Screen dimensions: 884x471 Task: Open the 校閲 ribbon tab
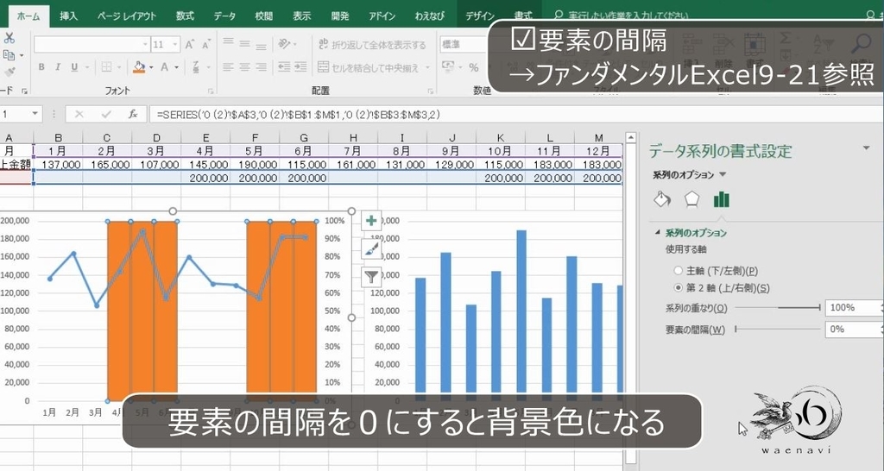264,16
